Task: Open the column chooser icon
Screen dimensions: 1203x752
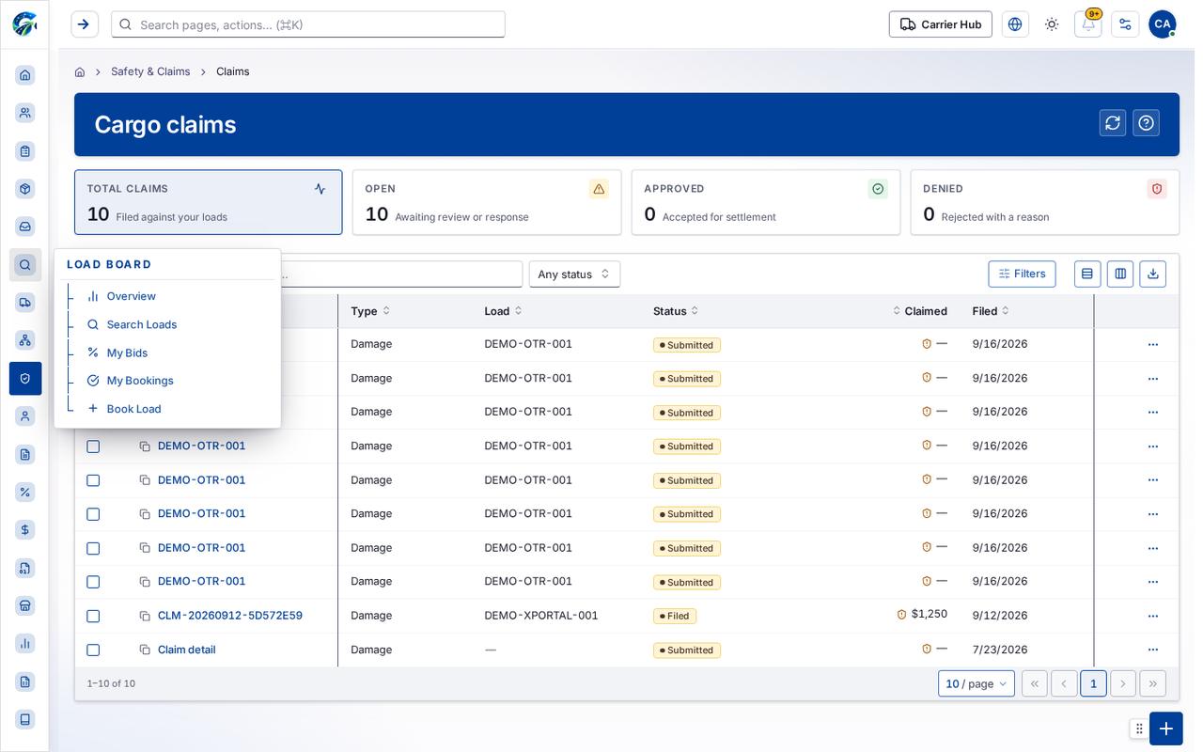Action: coord(1120,274)
